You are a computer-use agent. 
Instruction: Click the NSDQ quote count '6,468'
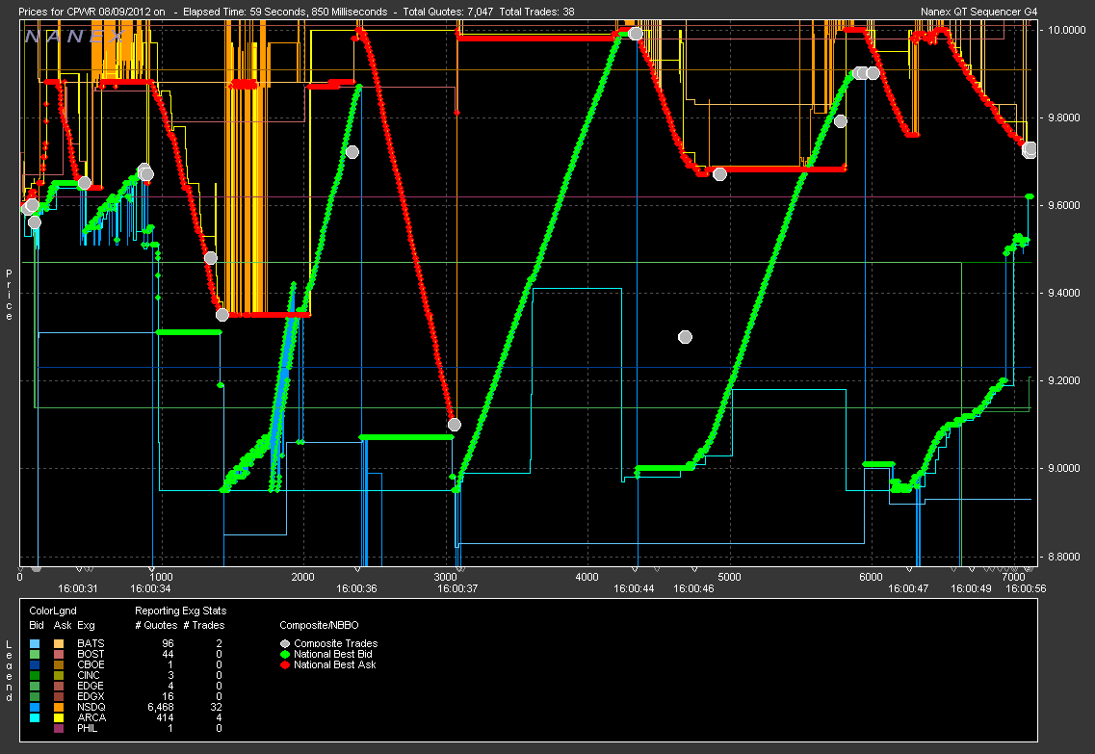click(161, 707)
